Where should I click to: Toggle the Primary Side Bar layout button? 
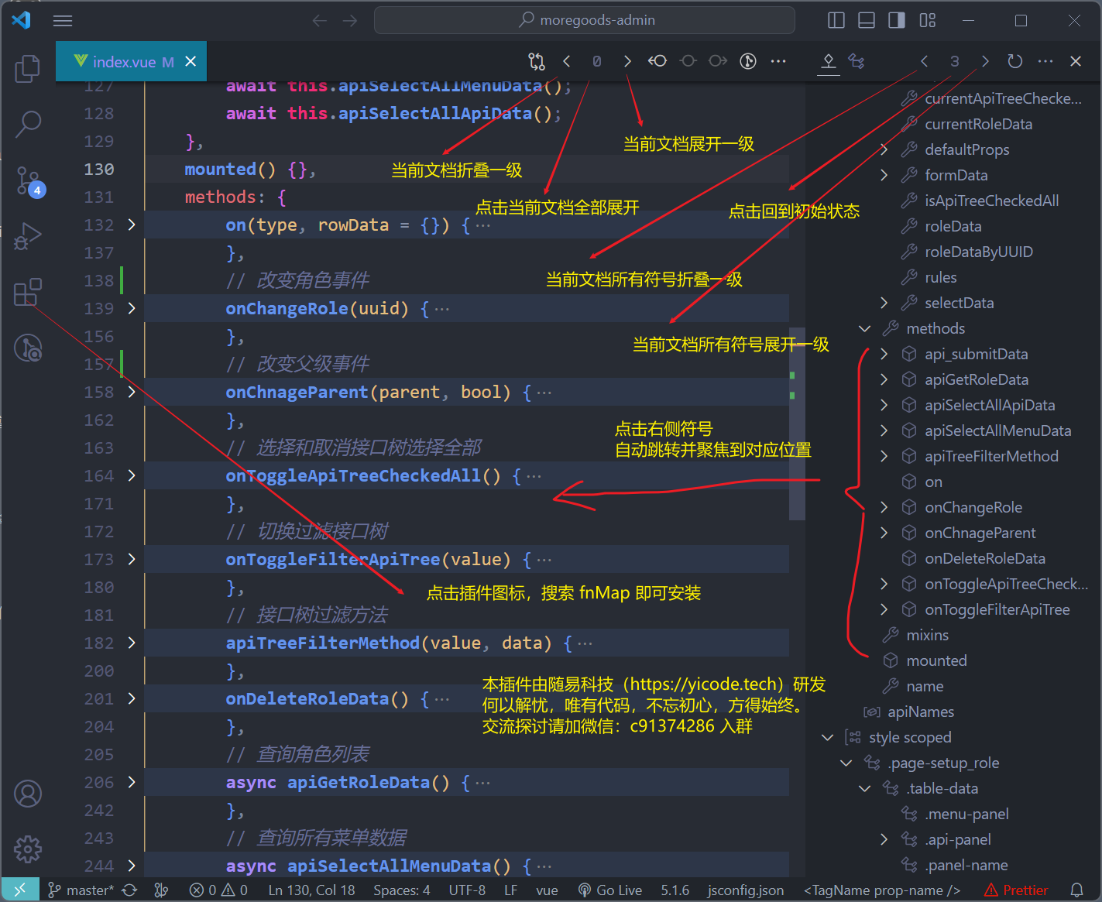(x=836, y=20)
